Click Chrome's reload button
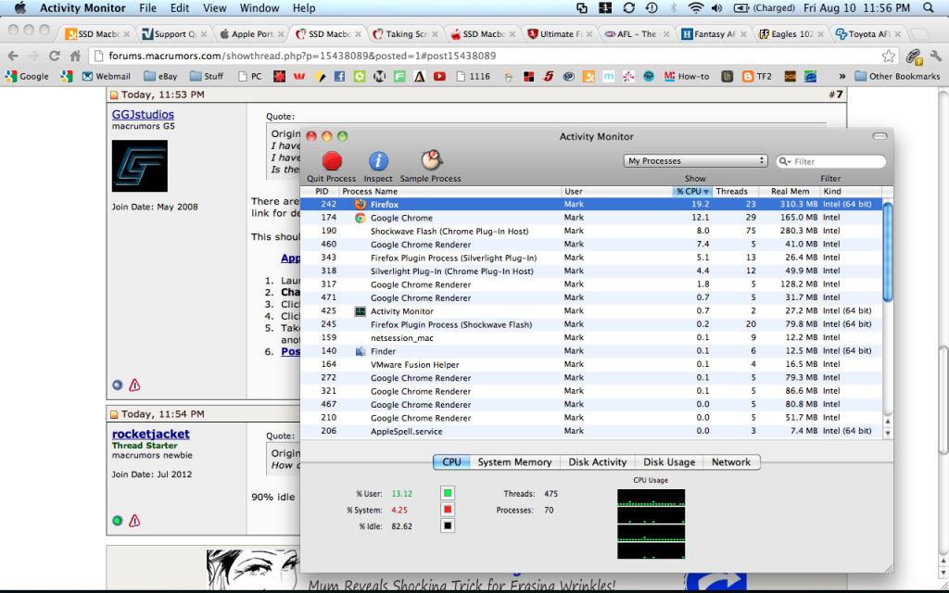 pos(54,56)
